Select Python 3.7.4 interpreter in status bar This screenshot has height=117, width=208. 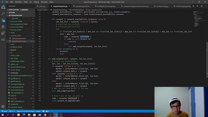[x=29, y=111]
